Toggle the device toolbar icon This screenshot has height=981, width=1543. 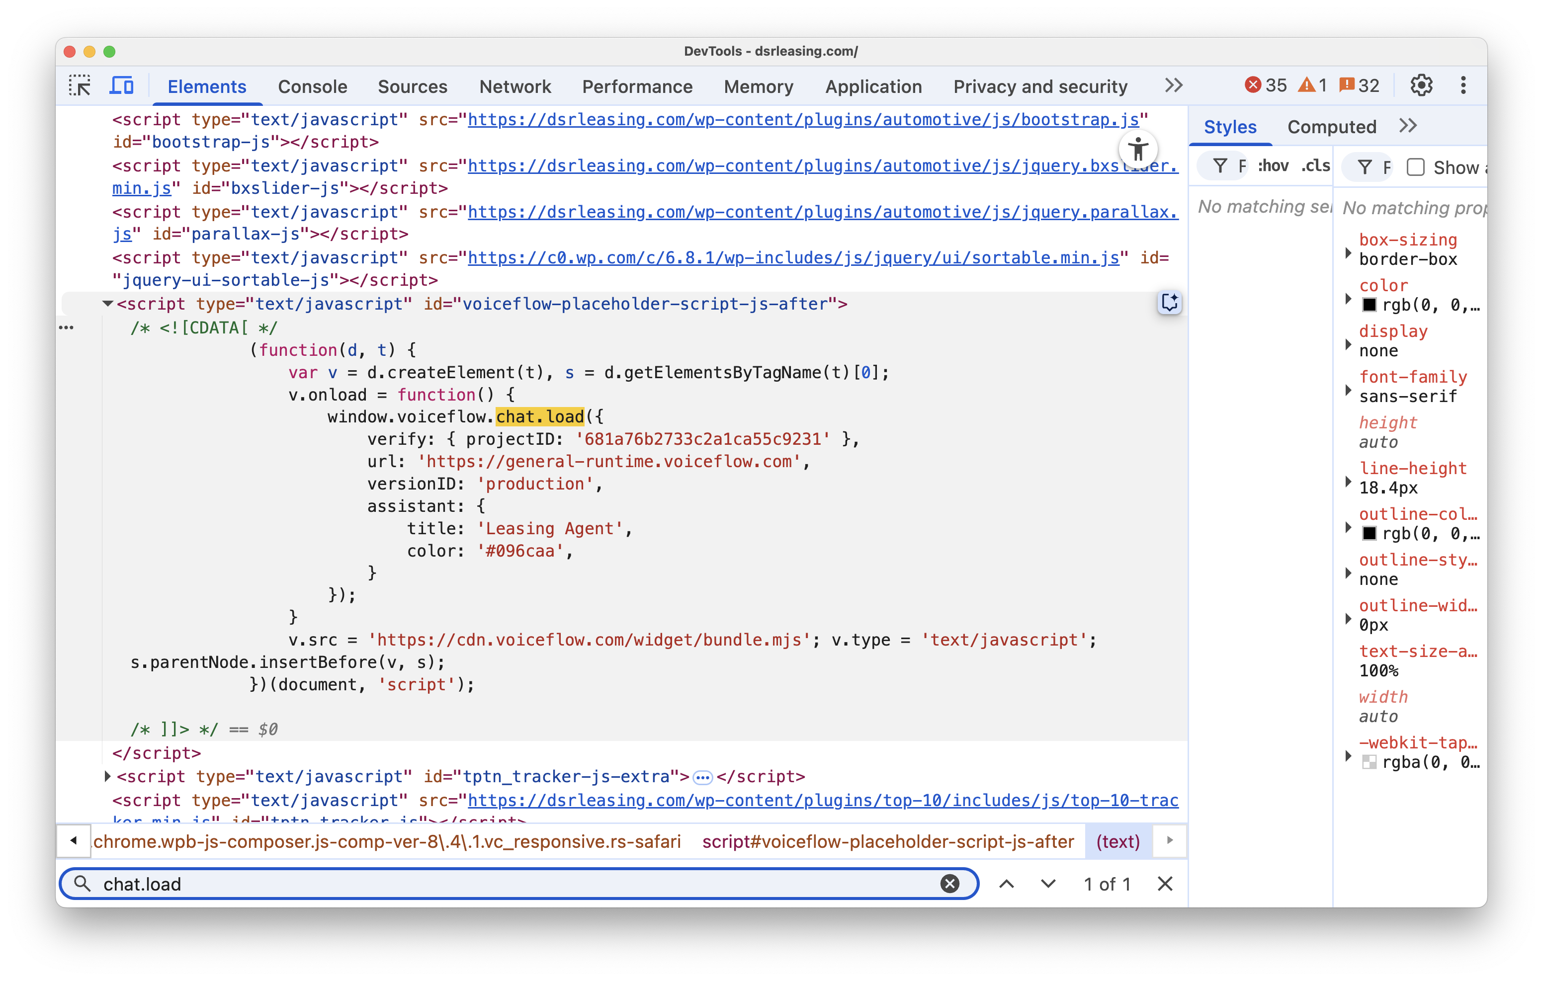(122, 85)
